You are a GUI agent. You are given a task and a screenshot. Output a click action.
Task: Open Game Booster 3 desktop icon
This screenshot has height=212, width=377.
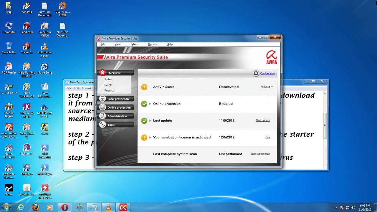click(9, 151)
